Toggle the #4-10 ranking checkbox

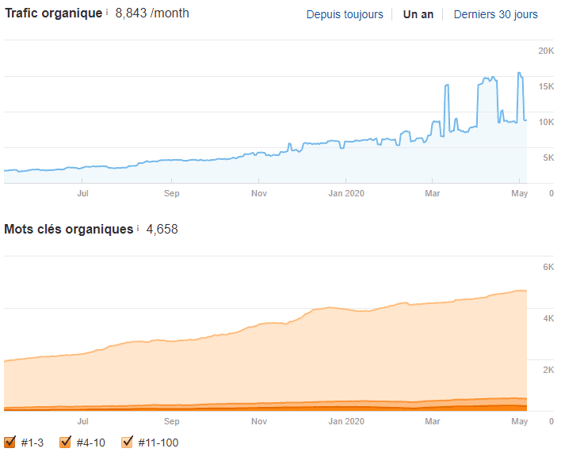[x=66, y=443]
